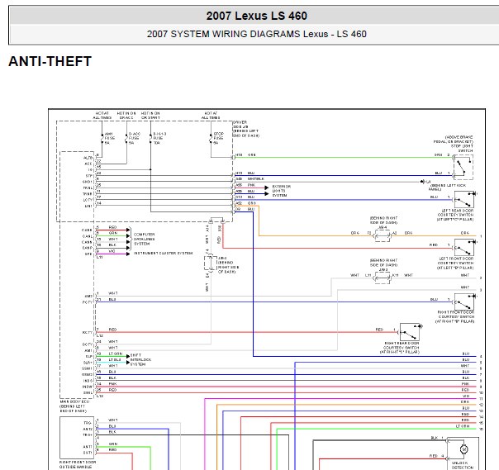Click the AM1 fuse 5A symbol
The image size is (499, 470).
point(102,139)
